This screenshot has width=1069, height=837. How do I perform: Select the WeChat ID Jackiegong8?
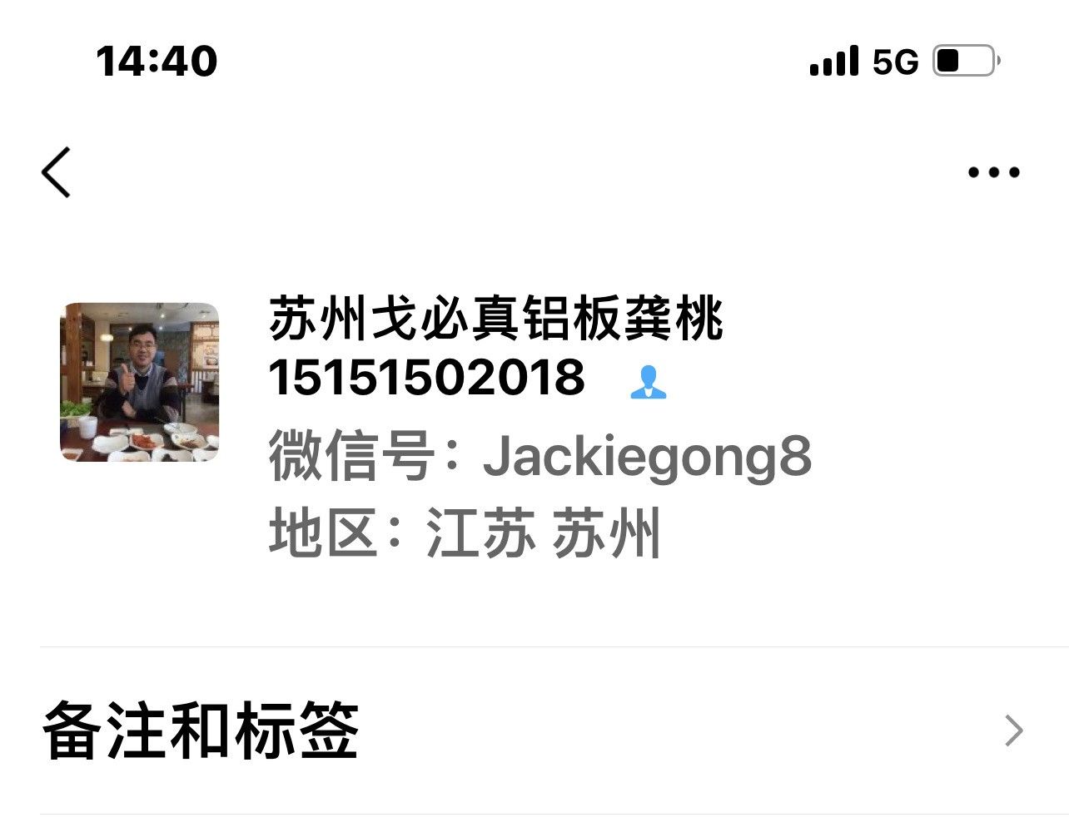tap(647, 456)
